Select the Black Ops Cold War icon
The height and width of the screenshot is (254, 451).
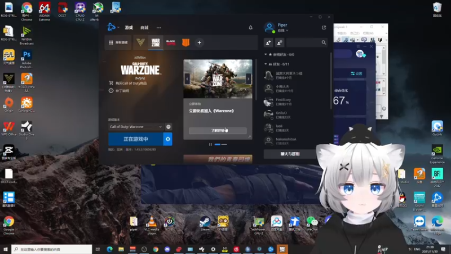[x=171, y=43]
